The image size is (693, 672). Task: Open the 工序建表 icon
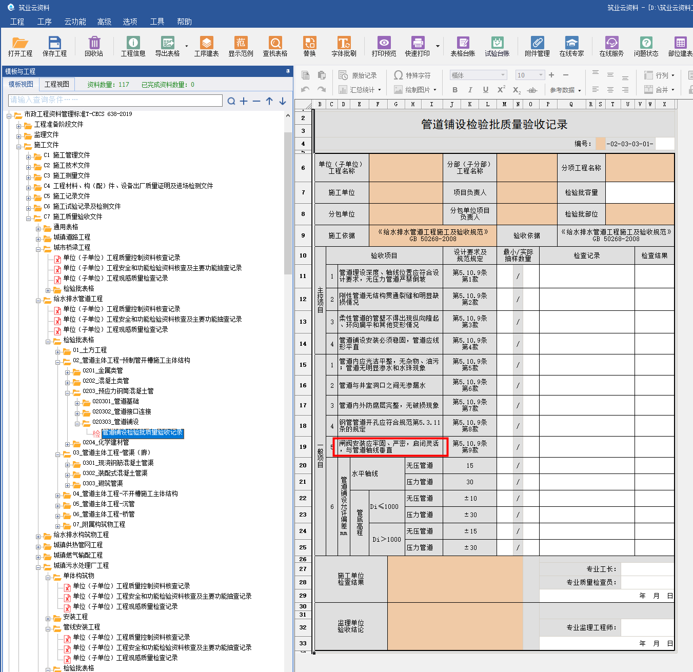(206, 46)
